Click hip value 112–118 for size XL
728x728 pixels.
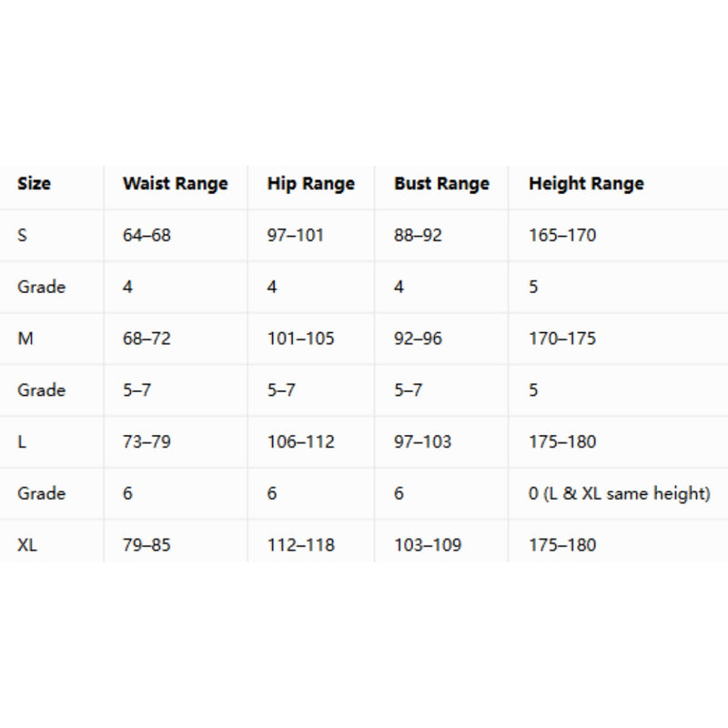pyautogui.click(x=300, y=544)
